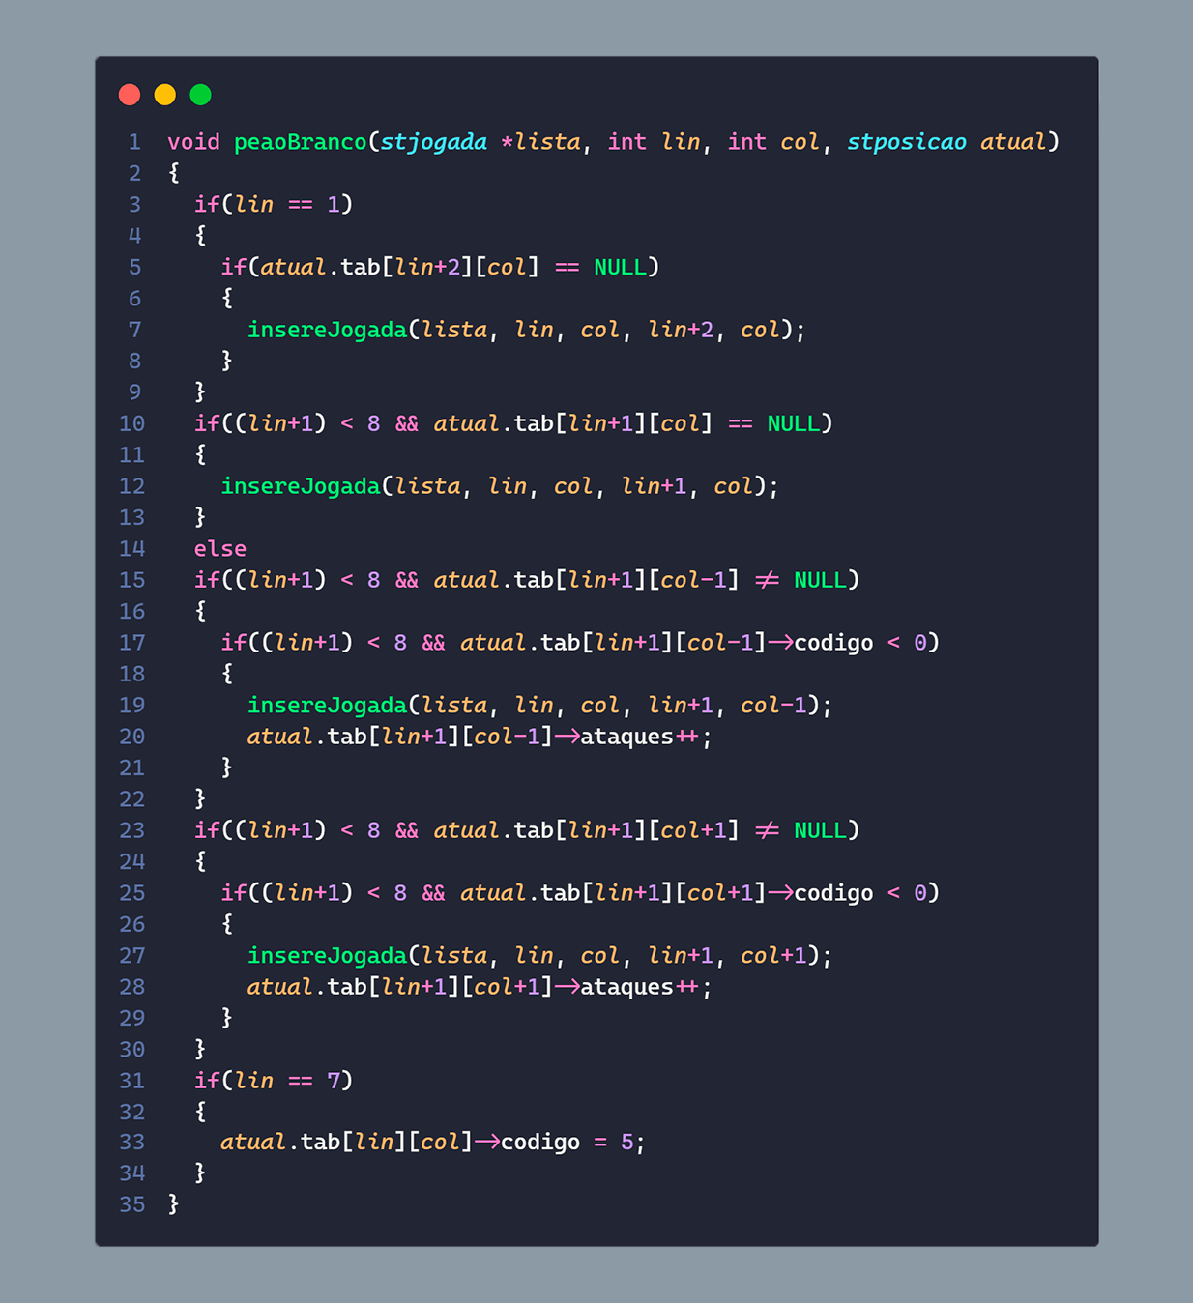Screen dimensions: 1193x1303
Task: Place cursor on 'if(lin == 1)' statement
Action: (x=274, y=205)
